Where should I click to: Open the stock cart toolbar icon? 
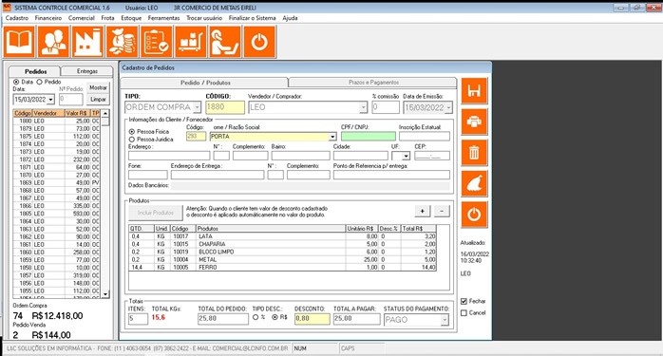point(191,42)
